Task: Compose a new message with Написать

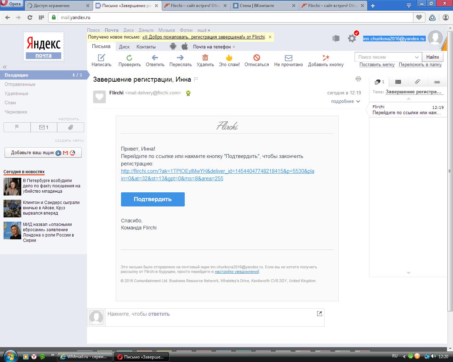Action: (102, 60)
